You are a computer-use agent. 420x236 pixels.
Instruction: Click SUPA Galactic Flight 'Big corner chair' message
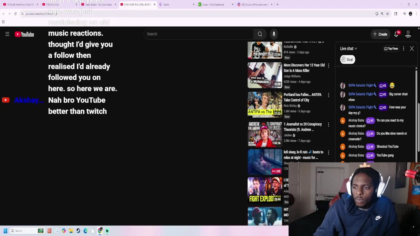[377, 97]
